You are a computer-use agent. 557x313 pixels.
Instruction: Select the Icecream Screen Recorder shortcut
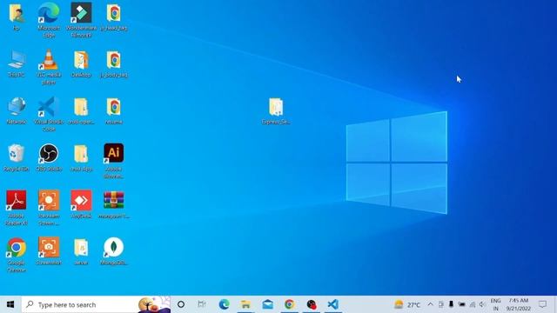(49, 208)
